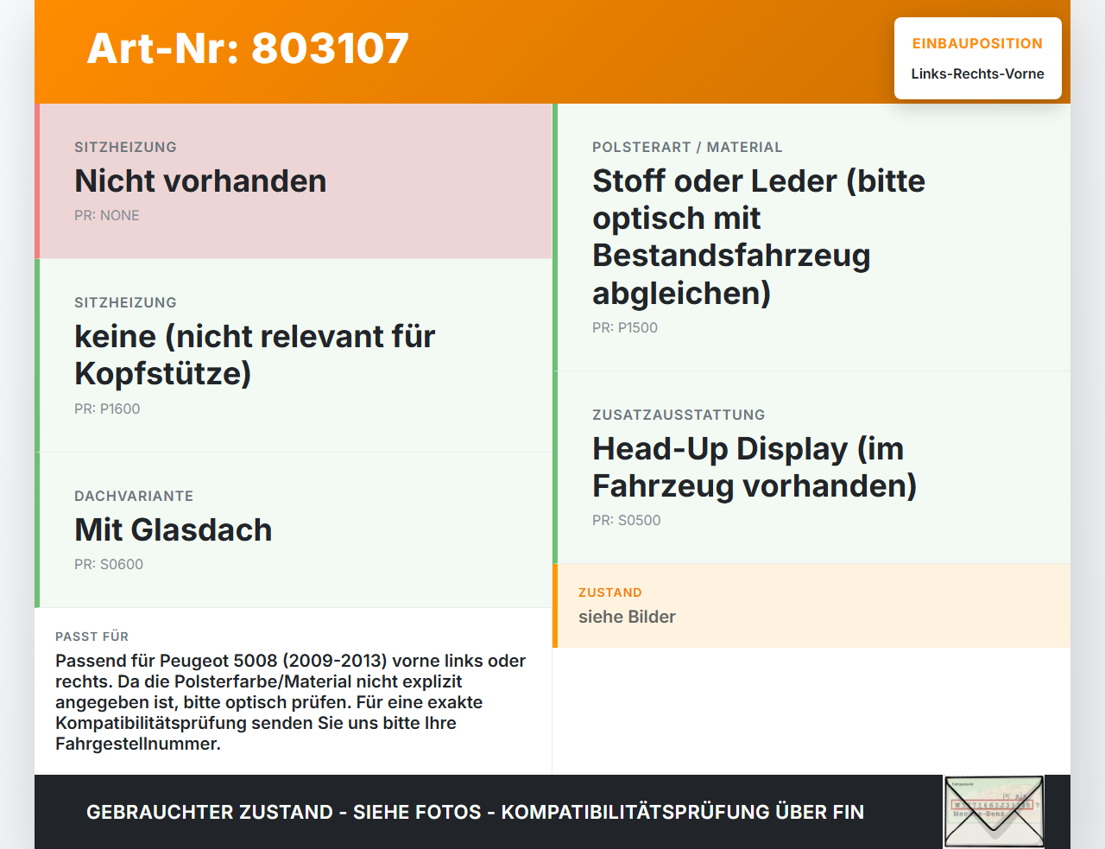Click the Passend für Peugeot 5008 paragraph
The height and width of the screenshot is (849, 1105).
coord(291,702)
